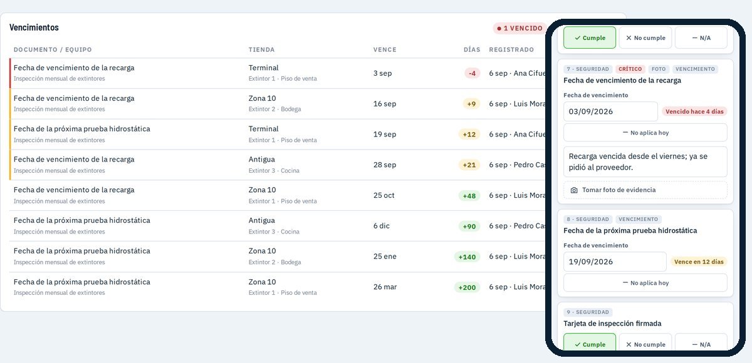Click No aplica hoy below the 03/09/2026 date
This screenshot has height=363, width=752.
point(645,133)
